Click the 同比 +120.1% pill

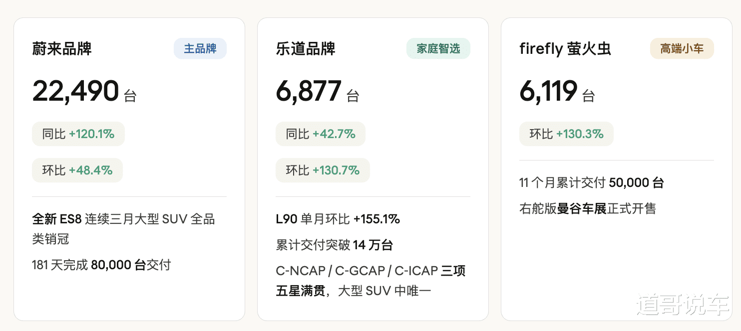[78, 134]
